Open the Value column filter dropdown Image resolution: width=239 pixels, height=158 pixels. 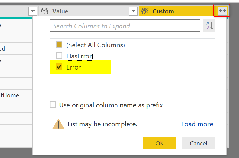click(133, 11)
